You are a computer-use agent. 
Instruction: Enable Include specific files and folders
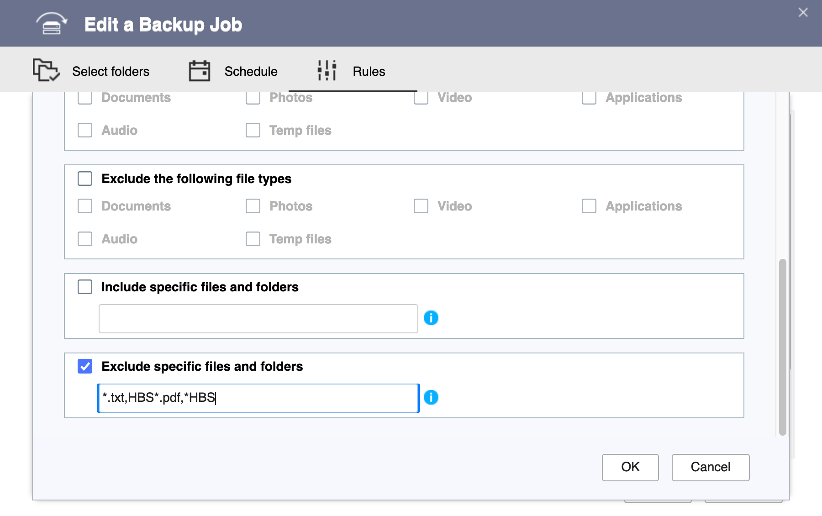[85, 287]
